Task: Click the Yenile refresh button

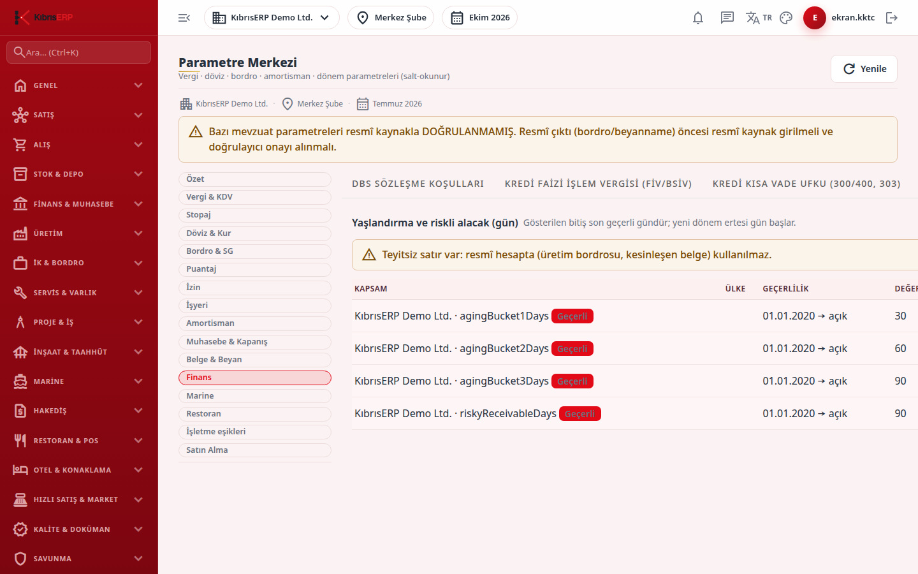Action: coord(864,69)
